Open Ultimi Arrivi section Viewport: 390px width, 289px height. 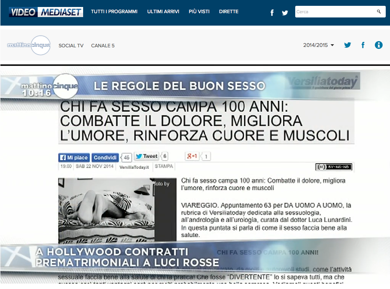(163, 12)
